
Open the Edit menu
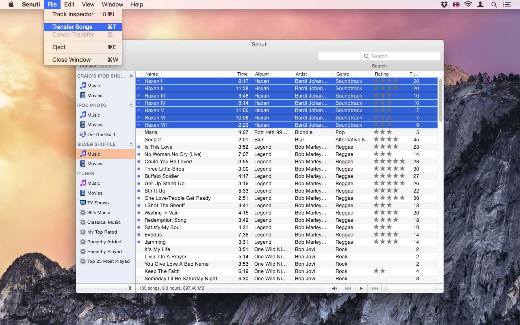tap(69, 4)
